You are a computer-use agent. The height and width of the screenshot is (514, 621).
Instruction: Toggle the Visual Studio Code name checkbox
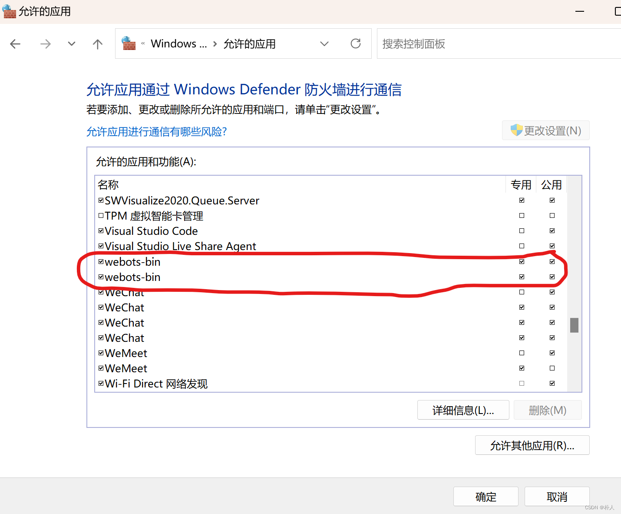(x=101, y=231)
